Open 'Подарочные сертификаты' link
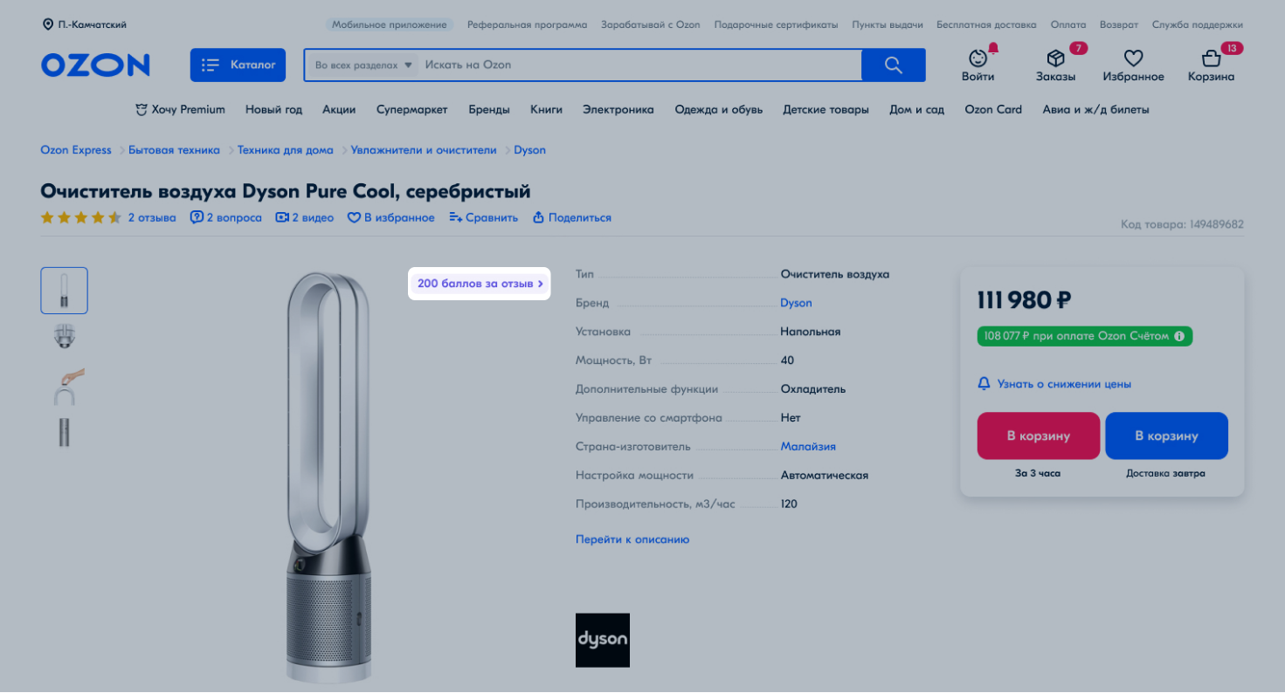1285x693 pixels. 776,24
